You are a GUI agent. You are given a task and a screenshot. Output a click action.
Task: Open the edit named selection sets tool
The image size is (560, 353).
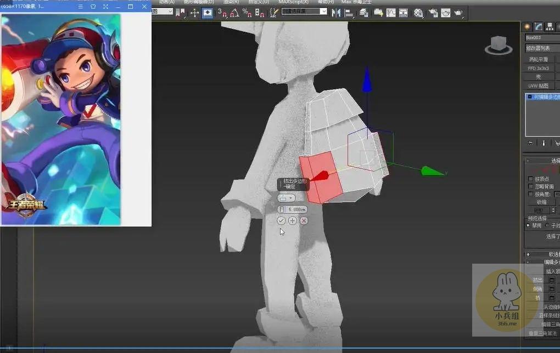[x=273, y=13]
